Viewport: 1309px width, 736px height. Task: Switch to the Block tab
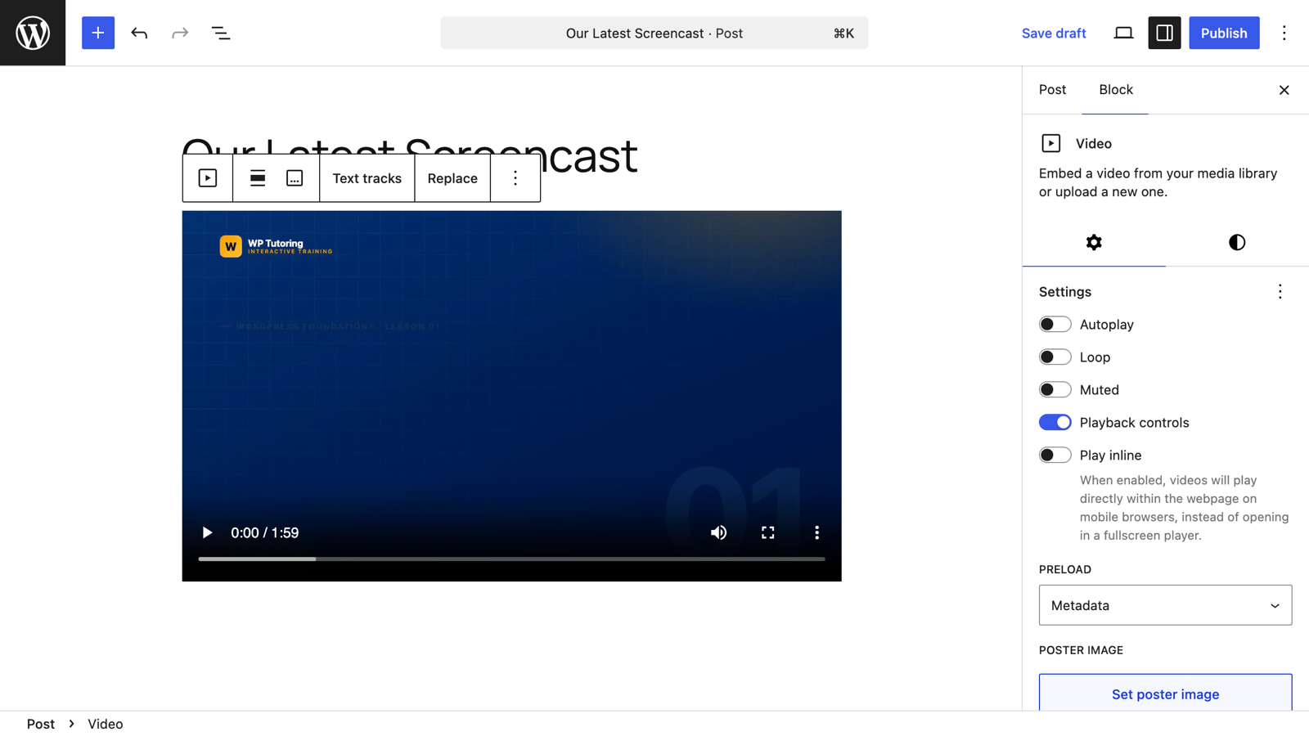[x=1115, y=90]
